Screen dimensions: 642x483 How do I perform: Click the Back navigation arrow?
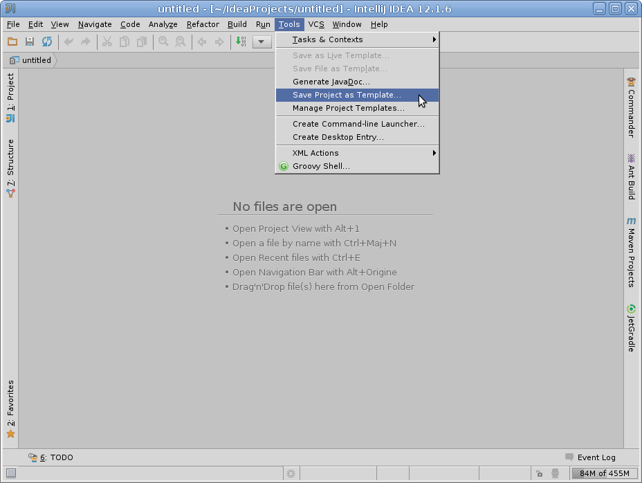pos(202,42)
